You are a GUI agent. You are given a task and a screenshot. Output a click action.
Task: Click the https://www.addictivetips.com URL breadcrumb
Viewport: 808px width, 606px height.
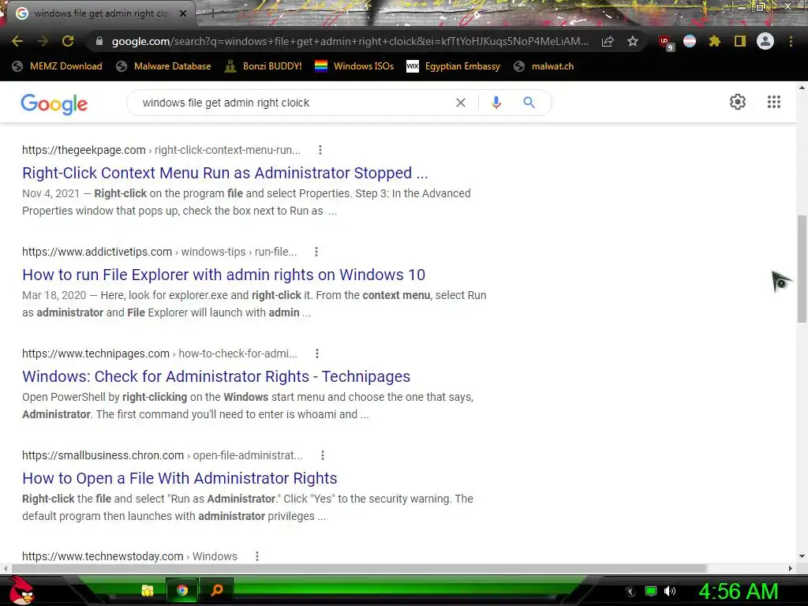(x=97, y=252)
